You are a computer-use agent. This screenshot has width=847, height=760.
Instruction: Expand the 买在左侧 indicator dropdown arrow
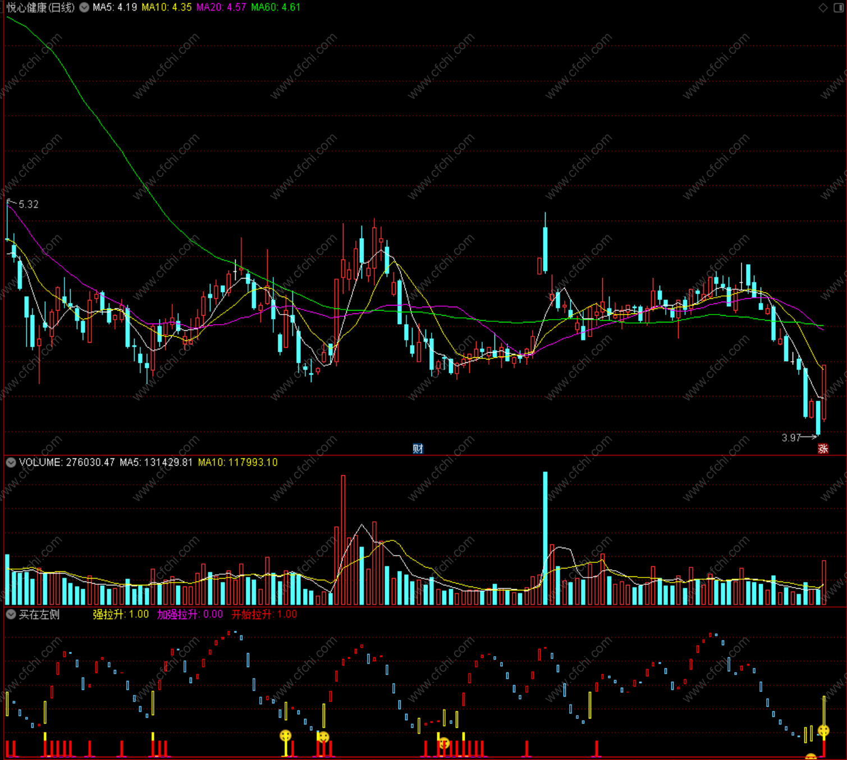coord(11,615)
